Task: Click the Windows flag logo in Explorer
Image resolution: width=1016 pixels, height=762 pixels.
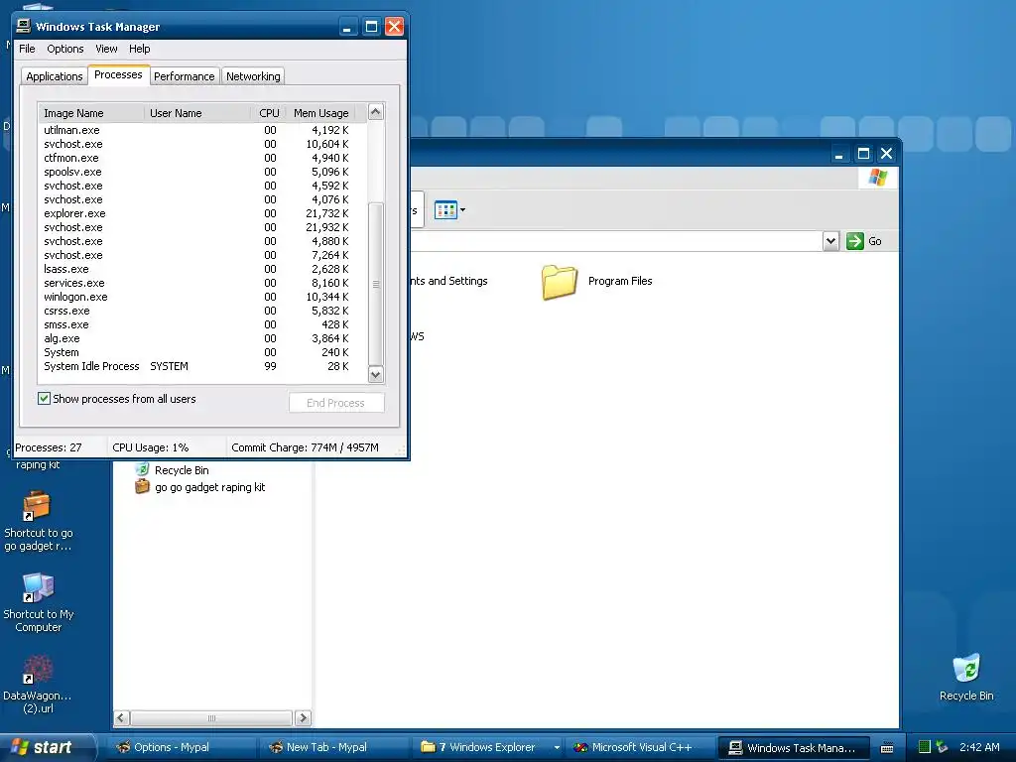Action: pos(878,177)
